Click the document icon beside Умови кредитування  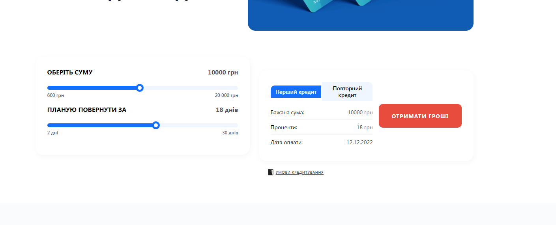point(271,172)
